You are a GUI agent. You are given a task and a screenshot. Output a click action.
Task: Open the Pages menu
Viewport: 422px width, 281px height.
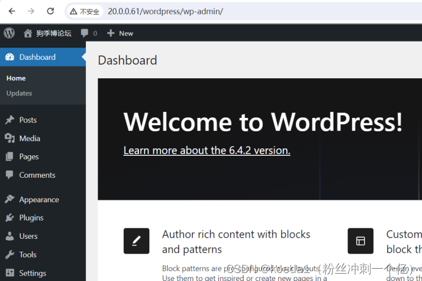(29, 156)
